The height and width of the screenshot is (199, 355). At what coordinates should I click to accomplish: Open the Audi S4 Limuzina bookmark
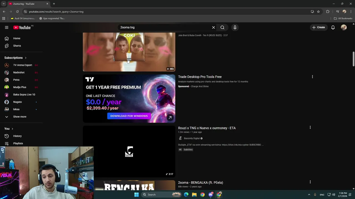tap(23, 19)
